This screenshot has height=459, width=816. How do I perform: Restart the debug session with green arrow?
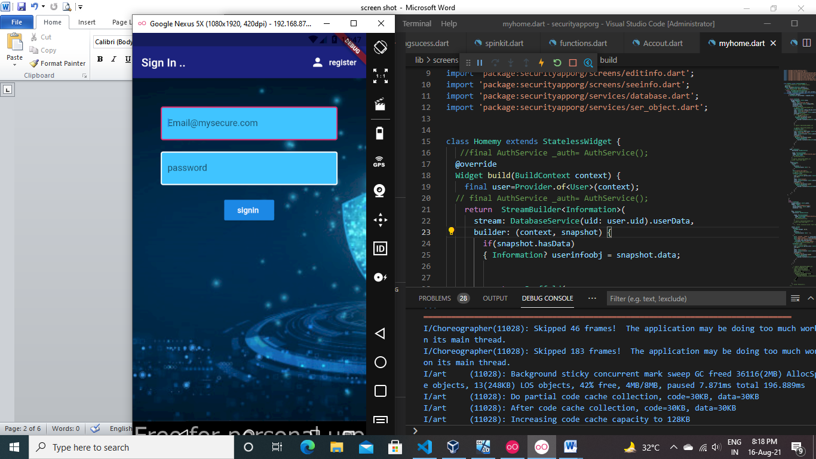click(x=557, y=63)
